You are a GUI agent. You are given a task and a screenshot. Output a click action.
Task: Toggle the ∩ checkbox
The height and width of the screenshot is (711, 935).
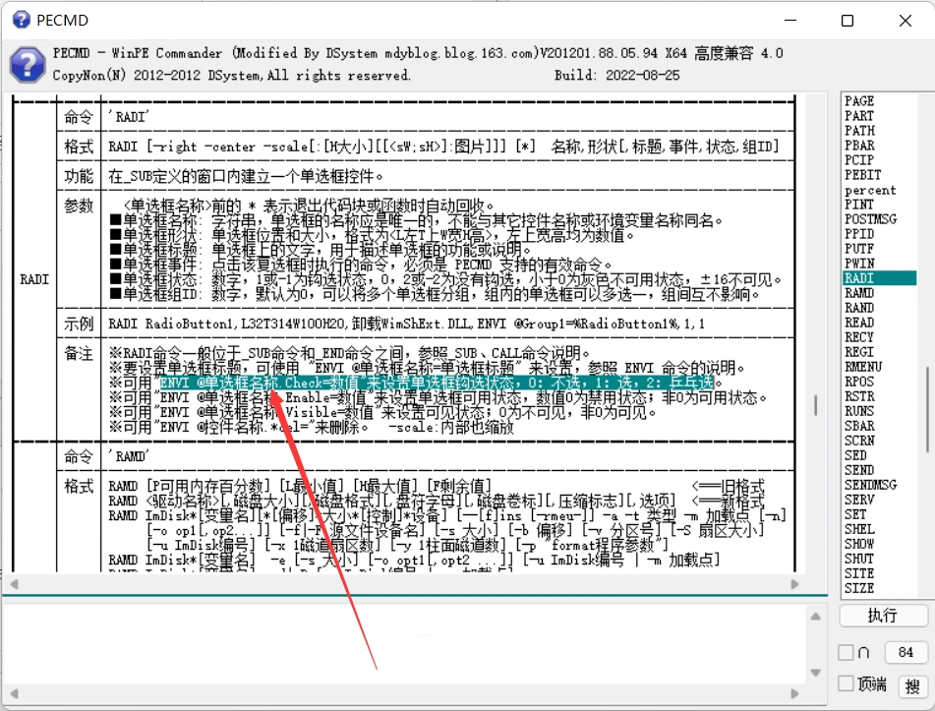[x=846, y=653]
